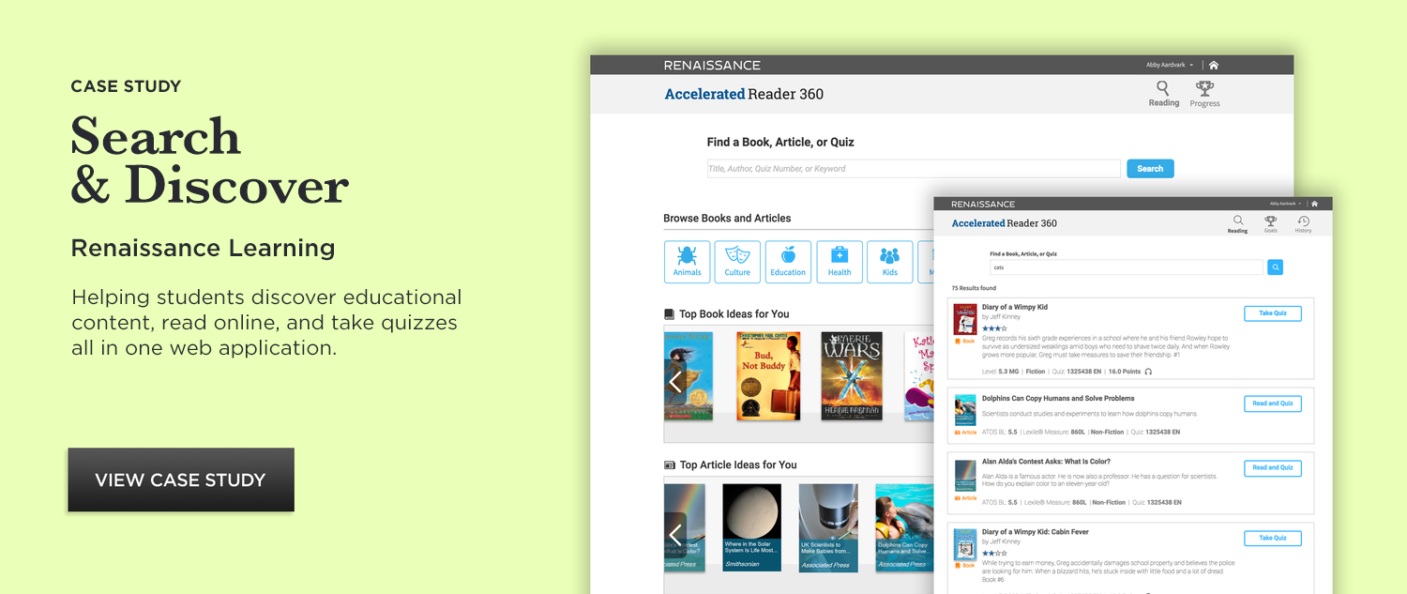Browse the Health category icon
The width and height of the screenshot is (1407, 594).
[840, 262]
